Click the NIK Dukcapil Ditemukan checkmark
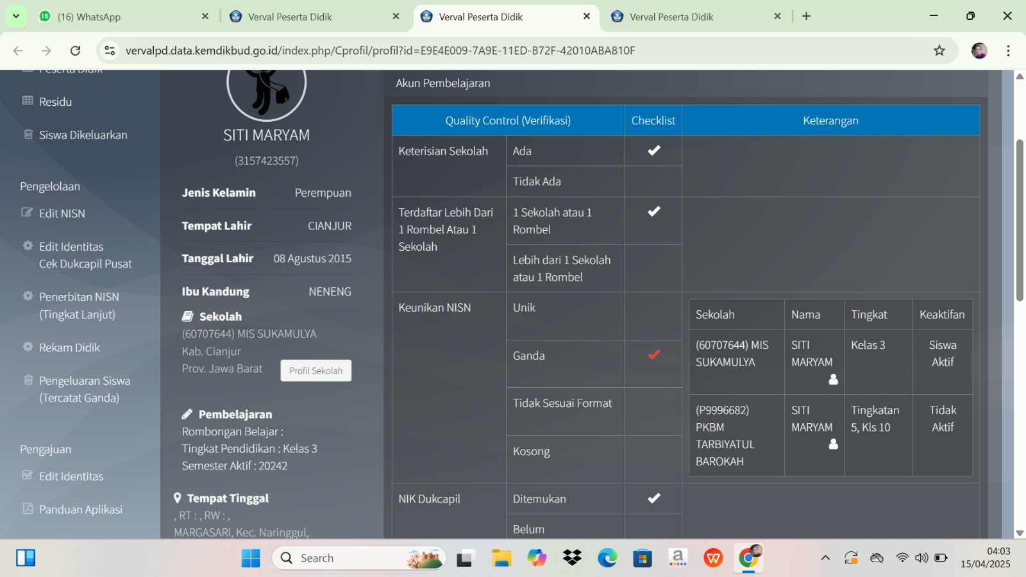Image resolution: width=1026 pixels, height=577 pixels. (653, 498)
